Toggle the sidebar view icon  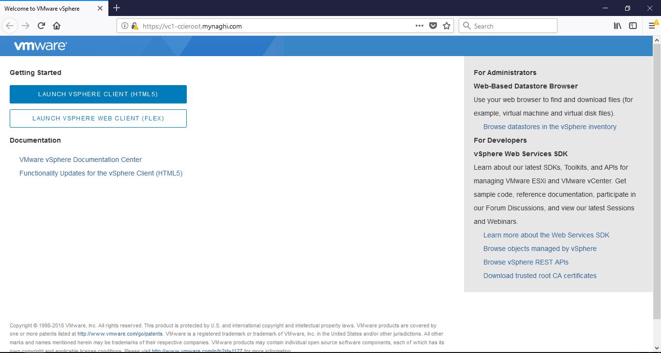[632, 26]
